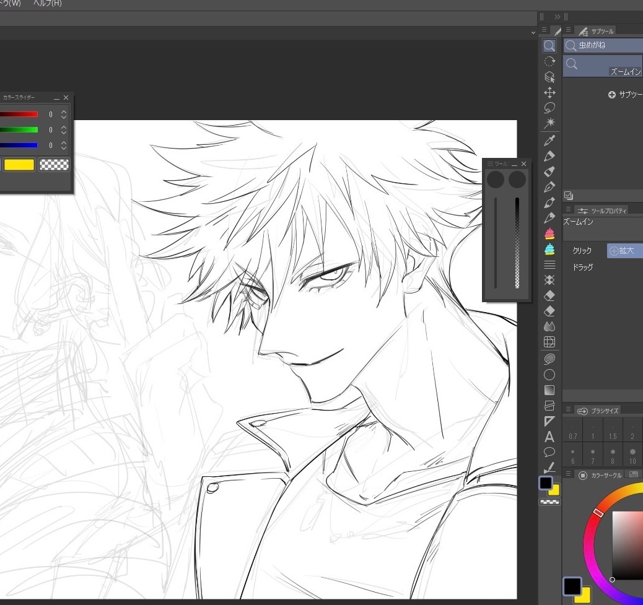Expand the double-chevron panel toggle

coord(557,17)
